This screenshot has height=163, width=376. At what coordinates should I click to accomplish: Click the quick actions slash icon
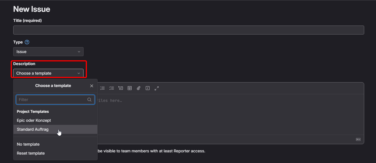148,88
